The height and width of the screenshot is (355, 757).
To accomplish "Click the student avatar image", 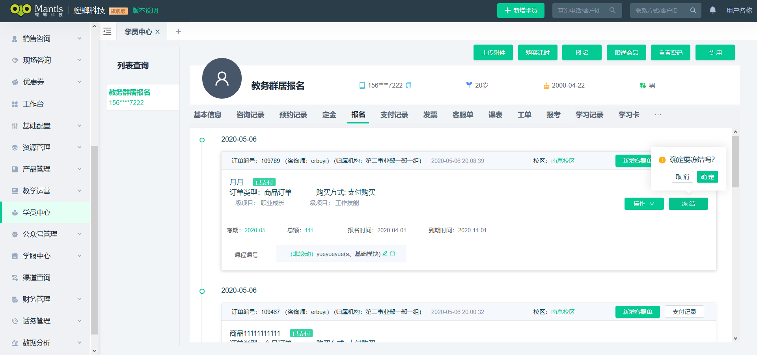I will 222,78.
